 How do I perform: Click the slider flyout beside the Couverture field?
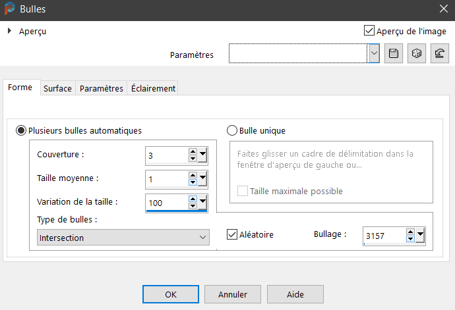[x=203, y=156]
